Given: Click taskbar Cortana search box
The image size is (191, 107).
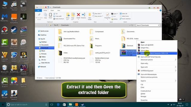Looking at the screenshot, I should [27, 104].
